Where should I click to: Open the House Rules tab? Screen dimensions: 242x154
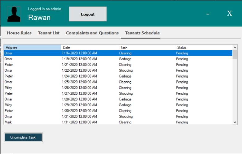pyautogui.click(x=19, y=33)
